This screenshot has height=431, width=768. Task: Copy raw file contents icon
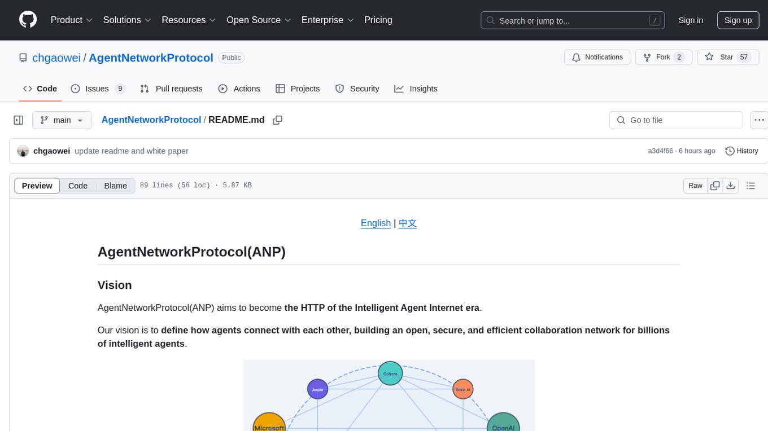[x=715, y=186]
